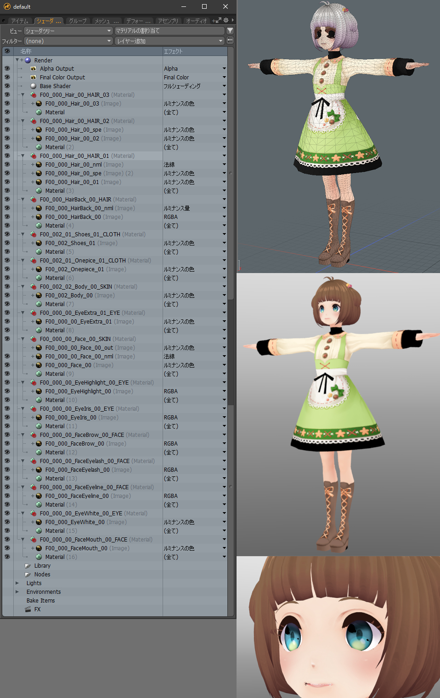This screenshot has height=698, width=440.
Task: Switch to the シェーダ tab
Action: (49, 21)
